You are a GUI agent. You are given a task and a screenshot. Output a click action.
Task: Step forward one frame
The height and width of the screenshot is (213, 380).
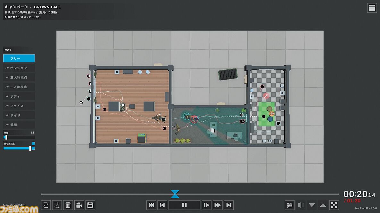coord(206,205)
